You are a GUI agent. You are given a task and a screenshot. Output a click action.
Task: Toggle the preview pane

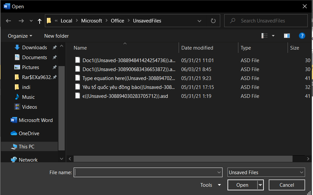pos(287,35)
